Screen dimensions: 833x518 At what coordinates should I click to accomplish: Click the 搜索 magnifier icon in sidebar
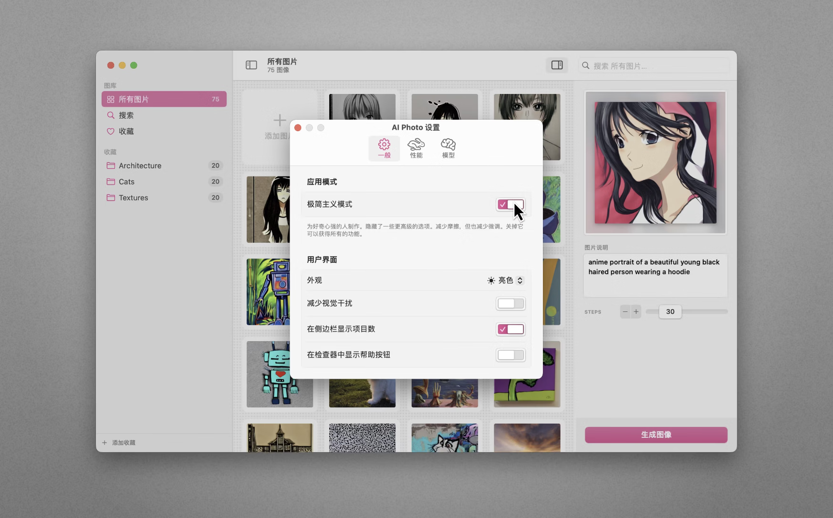point(111,115)
